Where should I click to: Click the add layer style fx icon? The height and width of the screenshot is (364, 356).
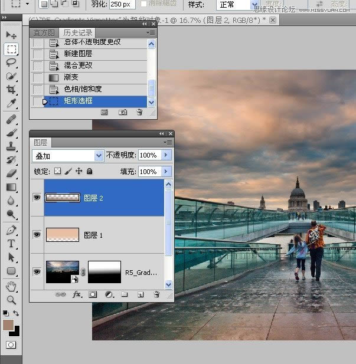77,294
